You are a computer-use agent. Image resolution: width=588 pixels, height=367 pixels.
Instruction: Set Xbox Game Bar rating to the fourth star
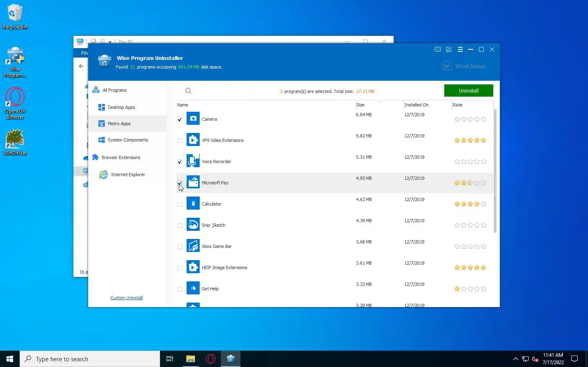477,247
